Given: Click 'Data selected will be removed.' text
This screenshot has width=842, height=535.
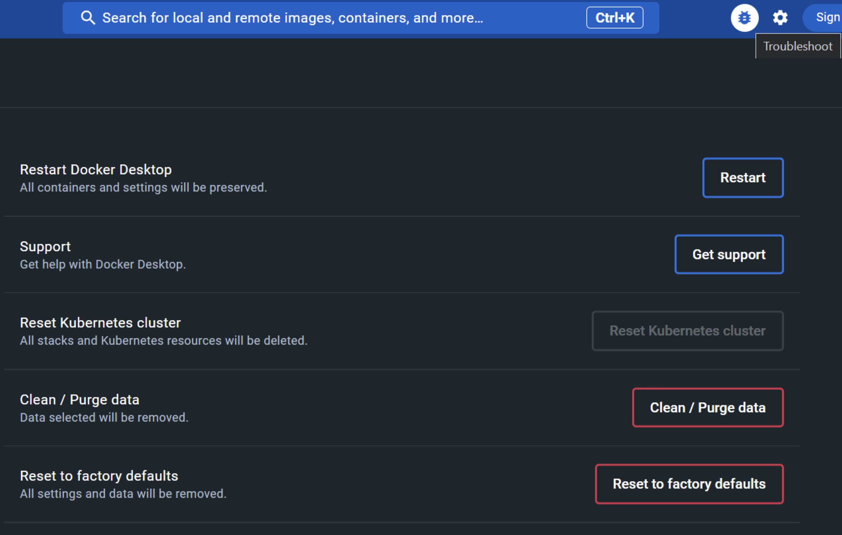Looking at the screenshot, I should [104, 418].
